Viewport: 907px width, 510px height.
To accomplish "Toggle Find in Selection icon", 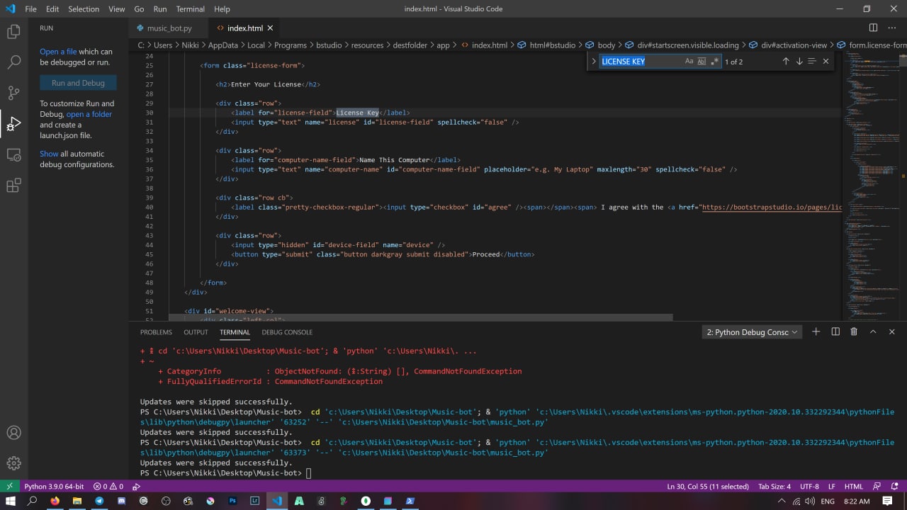I will coord(812,62).
